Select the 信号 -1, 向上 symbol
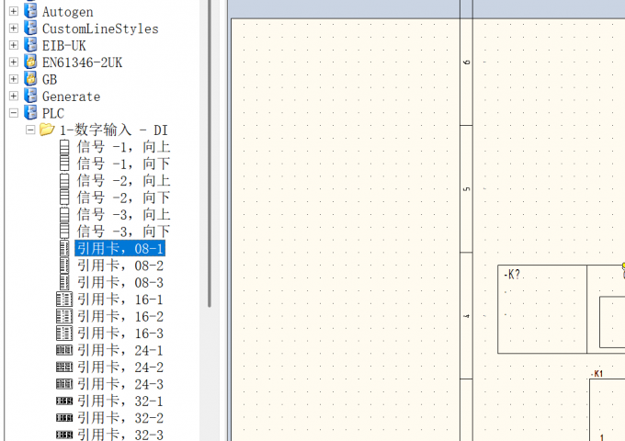The image size is (625, 441). coord(123,147)
